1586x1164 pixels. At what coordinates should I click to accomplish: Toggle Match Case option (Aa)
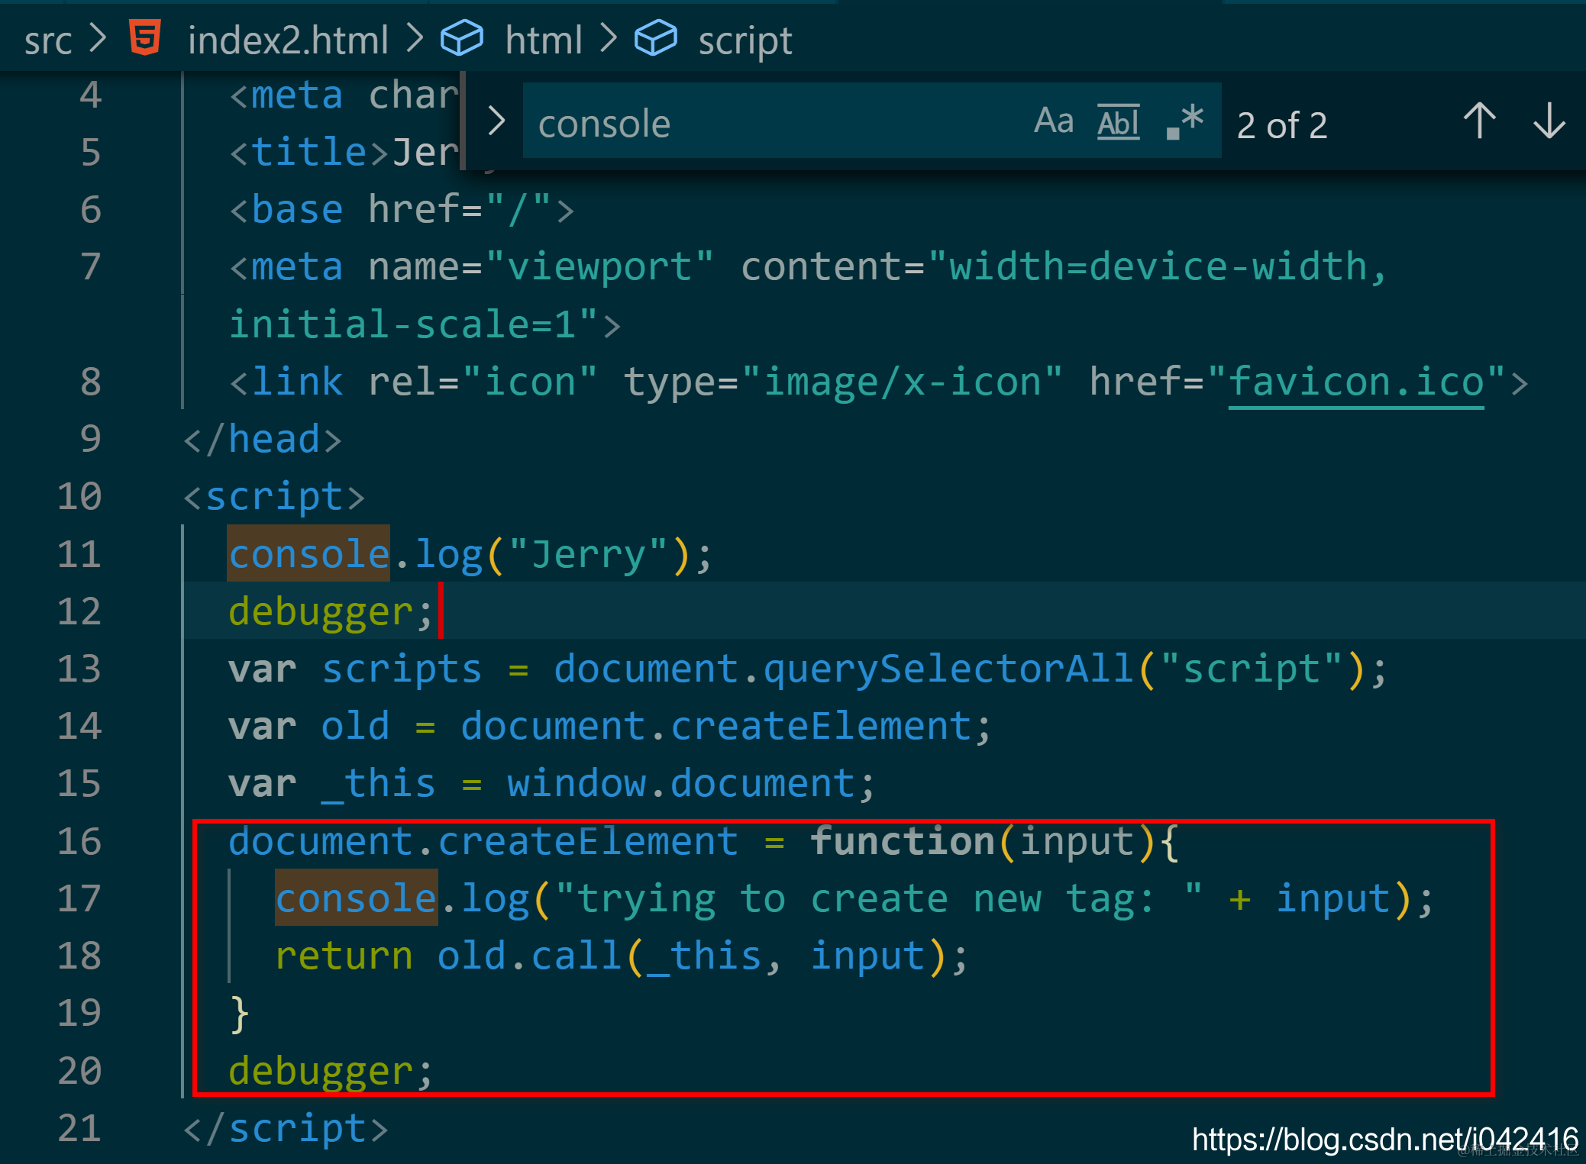point(1054,121)
